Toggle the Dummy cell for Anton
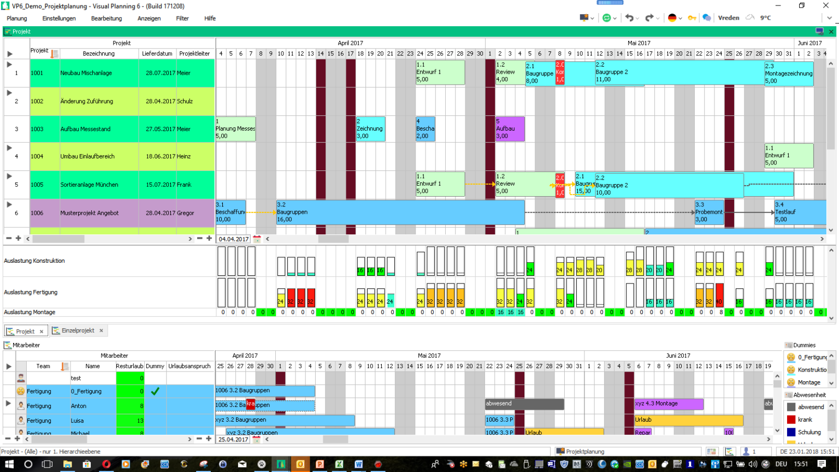The width and height of the screenshot is (839, 472). coord(155,406)
